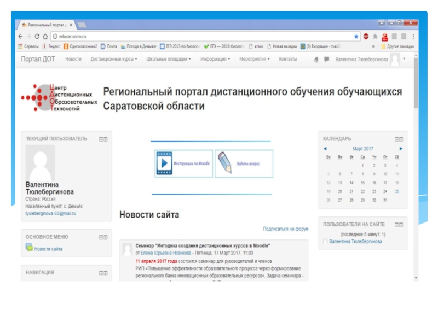This screenshot has height=328, width=438.
Task: Close the Региональный портал browser tab
Action: click(x=71, y=25)
